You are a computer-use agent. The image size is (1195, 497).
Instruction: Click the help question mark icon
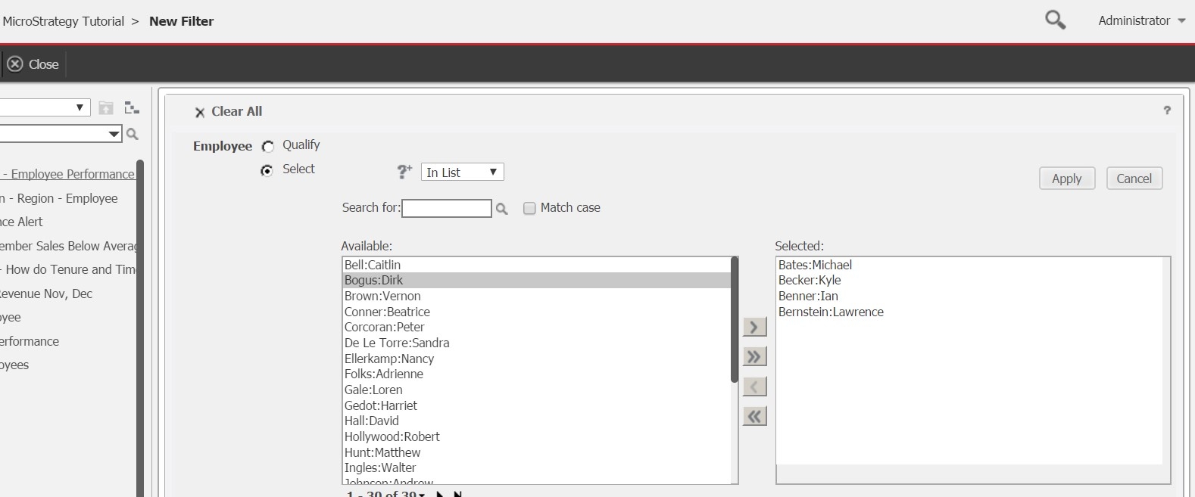[1167, 110]
